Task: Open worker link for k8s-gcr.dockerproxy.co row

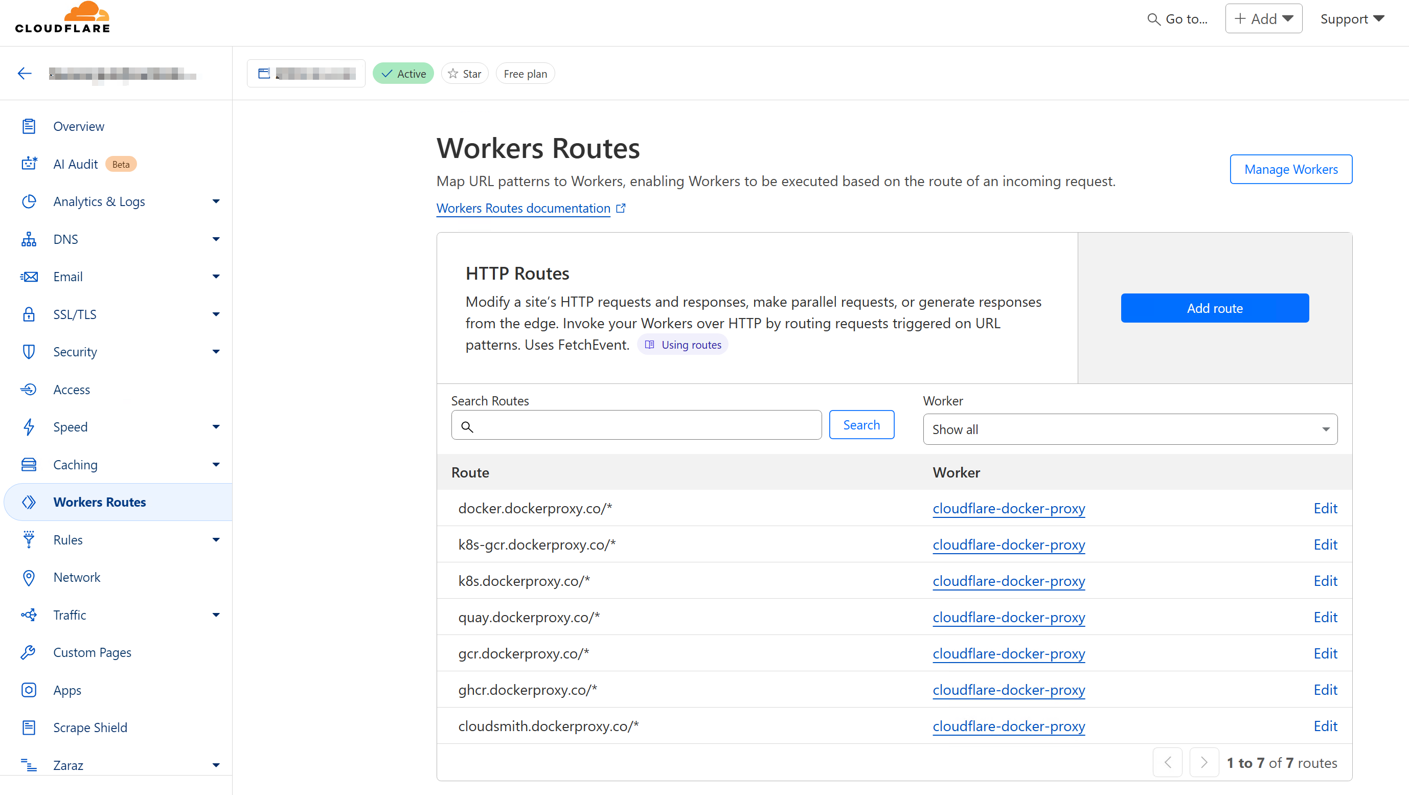Action: 1009,544
